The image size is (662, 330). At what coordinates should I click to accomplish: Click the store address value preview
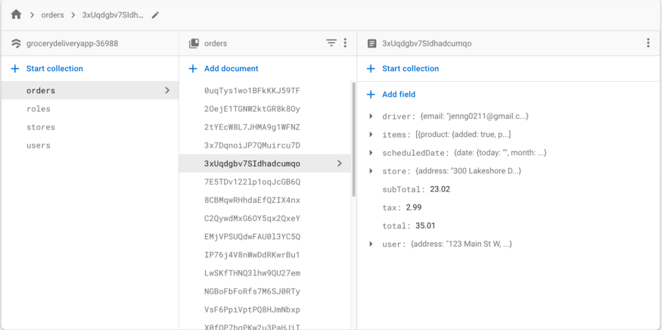[x=468, y=171]
